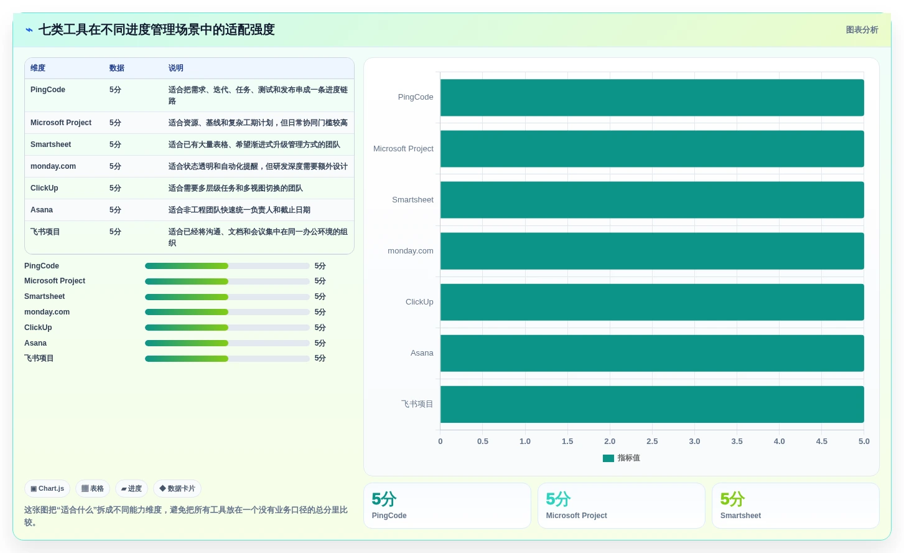Screen dimensions: 904x553
Task: Toggle the 指标值 legend color swatch
Action: coord(608,458)
